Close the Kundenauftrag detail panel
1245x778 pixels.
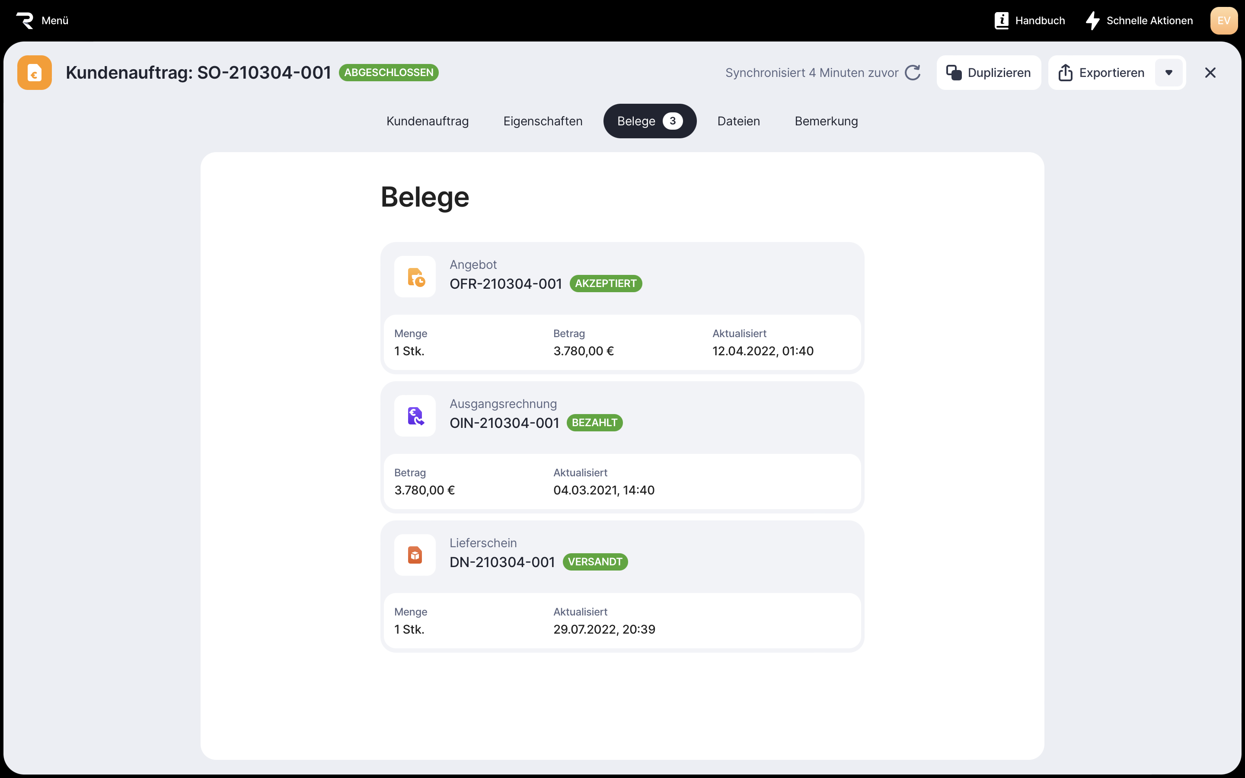tap(1210, 73)
